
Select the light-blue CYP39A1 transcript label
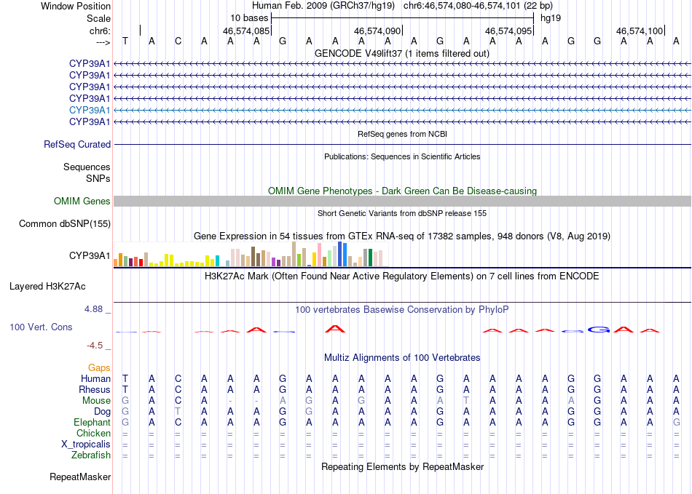tap(90, 110)
